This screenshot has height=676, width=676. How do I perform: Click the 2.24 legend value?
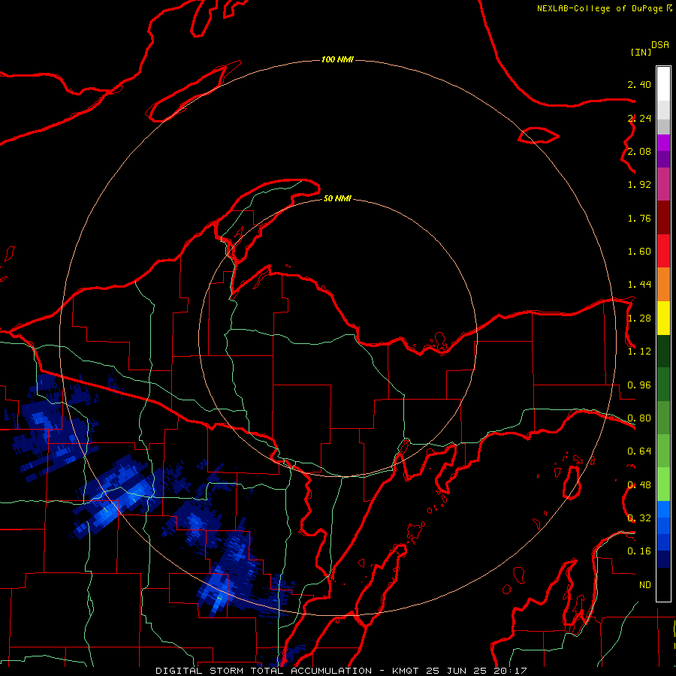(639, 118)
